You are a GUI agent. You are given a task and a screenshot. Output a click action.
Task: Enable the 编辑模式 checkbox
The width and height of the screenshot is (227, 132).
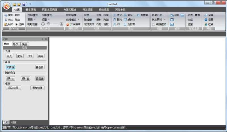154,25
